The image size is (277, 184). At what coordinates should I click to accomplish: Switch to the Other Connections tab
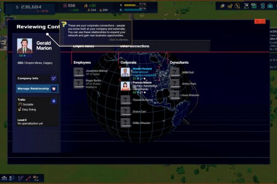(x=134, y=46)
